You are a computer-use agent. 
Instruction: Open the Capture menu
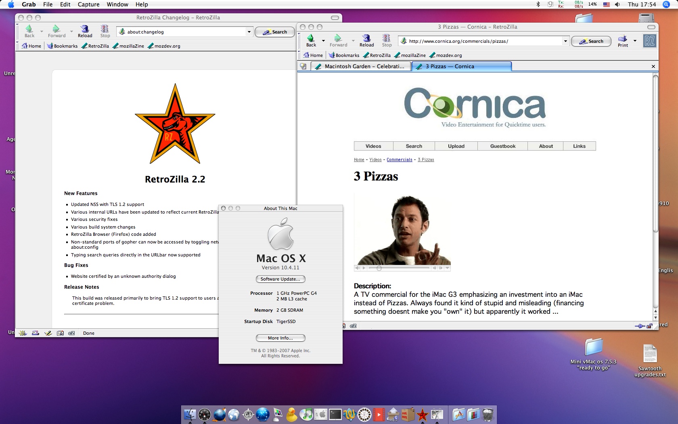point(88,4)
